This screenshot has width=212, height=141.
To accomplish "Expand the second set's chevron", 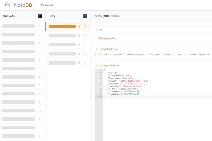I will [85, 36].
